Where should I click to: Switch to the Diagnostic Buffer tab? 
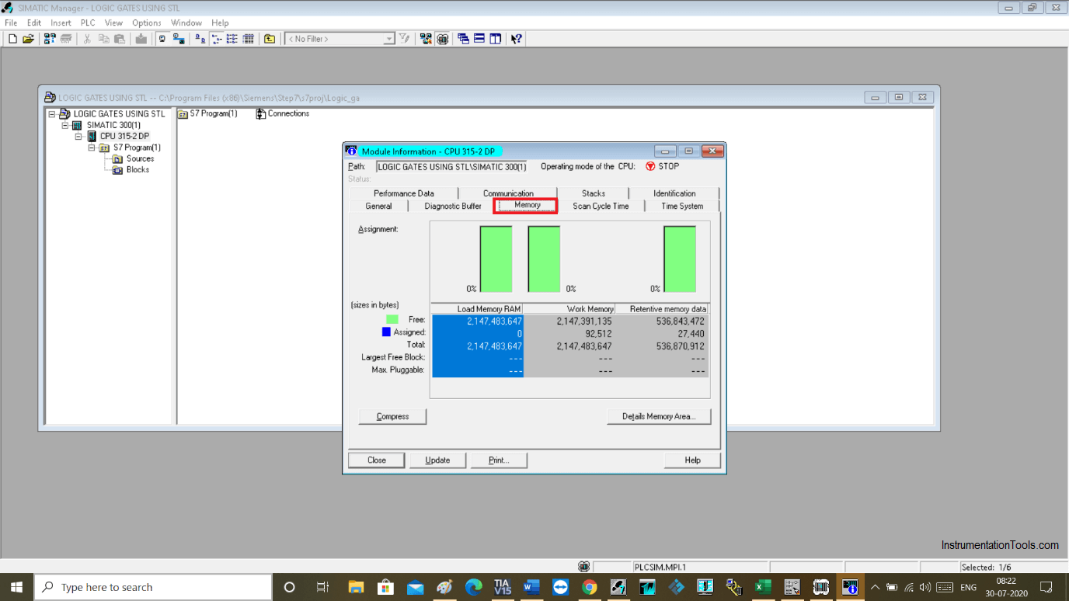coord(453,207)
